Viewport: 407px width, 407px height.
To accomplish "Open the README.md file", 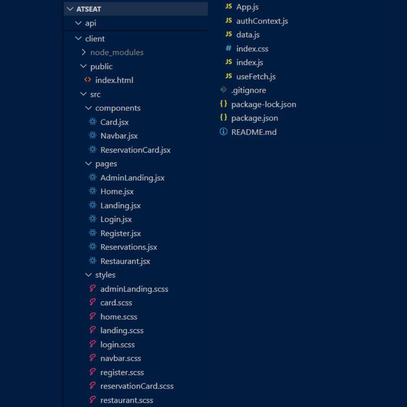I will coord(254,132).
